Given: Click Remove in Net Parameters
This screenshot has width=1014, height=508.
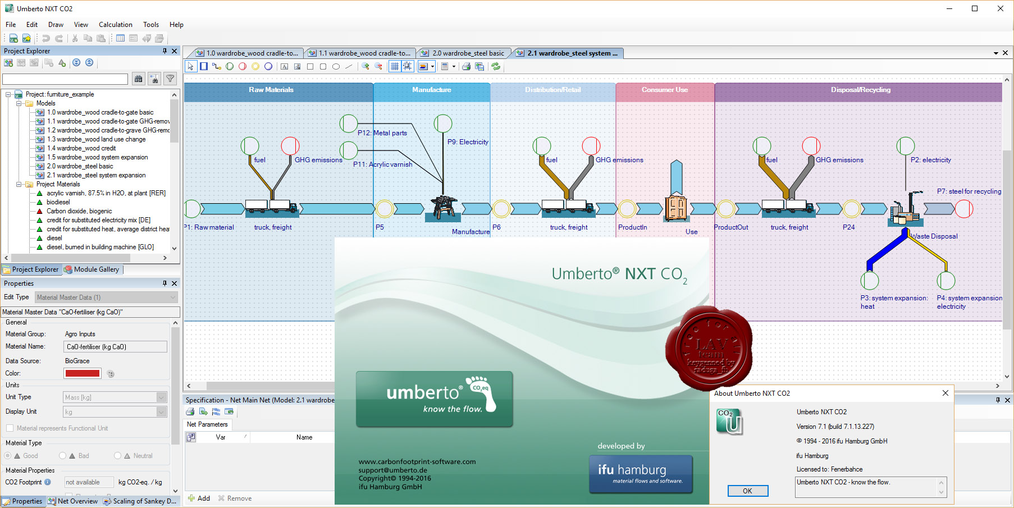Looking at the screenshot, I should click(235, 498).
